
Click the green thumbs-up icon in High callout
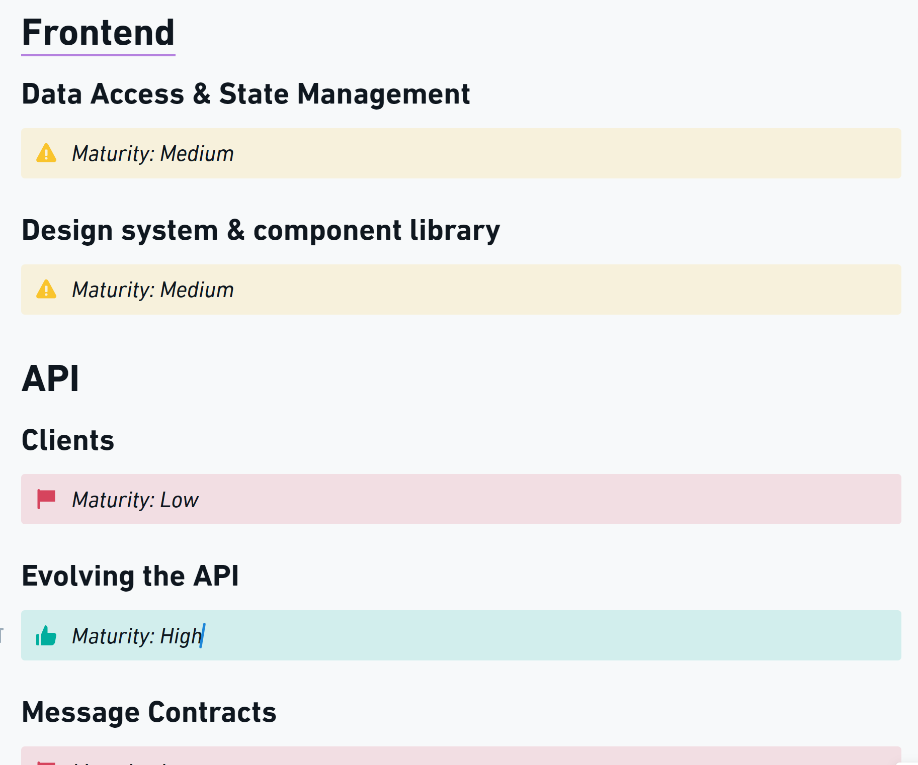[46, 636]
